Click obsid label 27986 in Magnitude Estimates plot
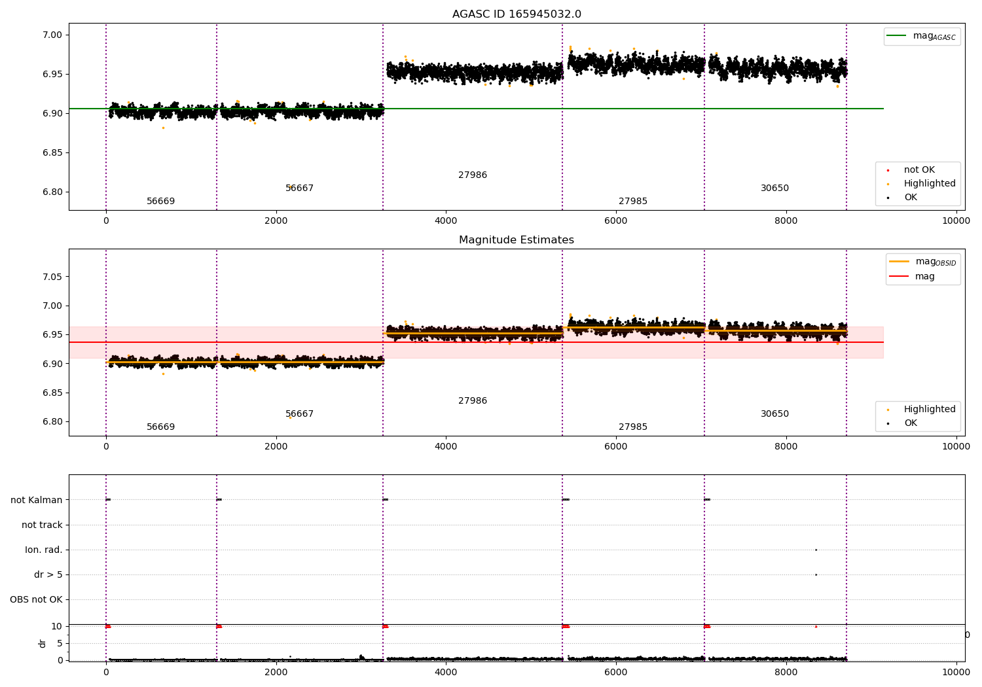 473,400
